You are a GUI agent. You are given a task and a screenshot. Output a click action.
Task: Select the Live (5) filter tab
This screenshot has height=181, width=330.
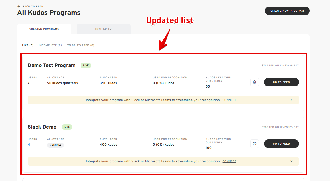[x=28, y=45]
